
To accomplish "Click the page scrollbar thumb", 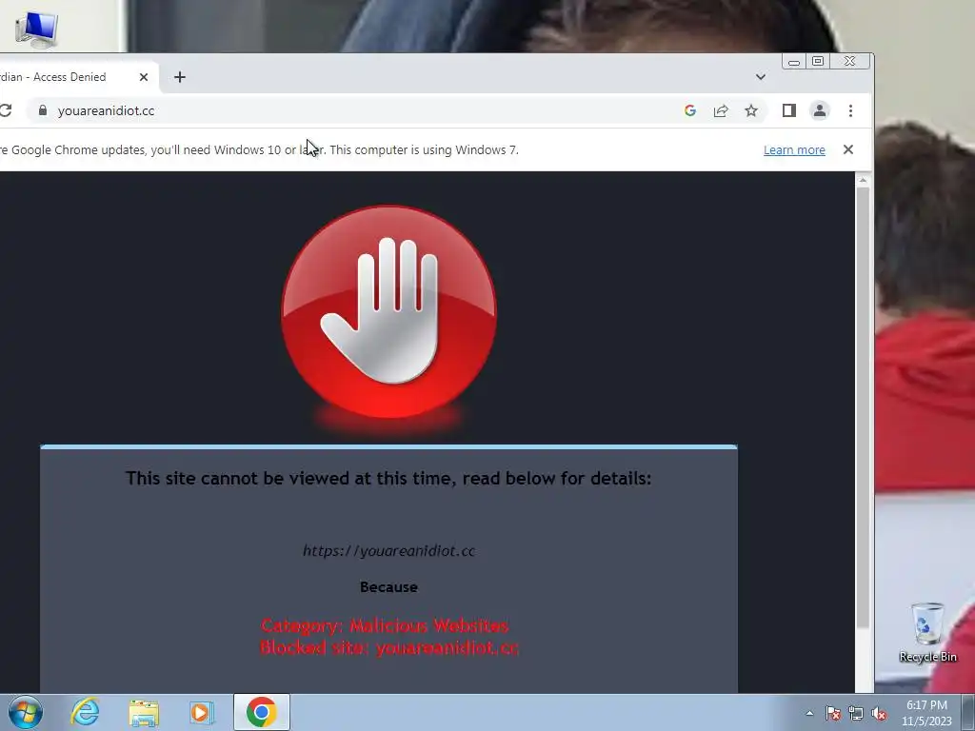I will (x=863, y=407).
